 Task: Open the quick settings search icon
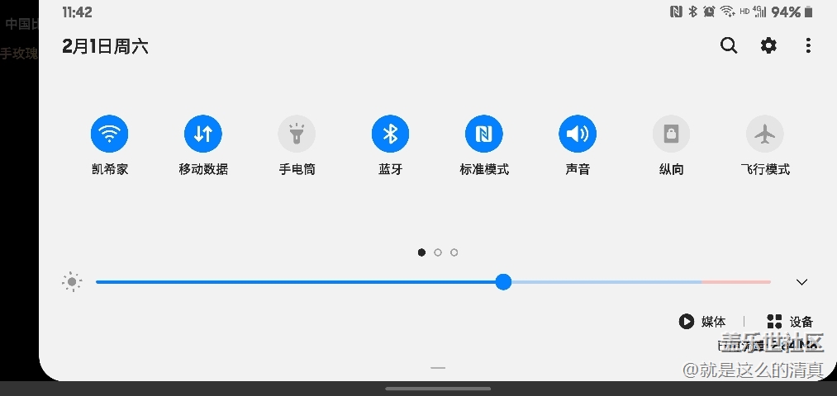[x=728, y=46]
